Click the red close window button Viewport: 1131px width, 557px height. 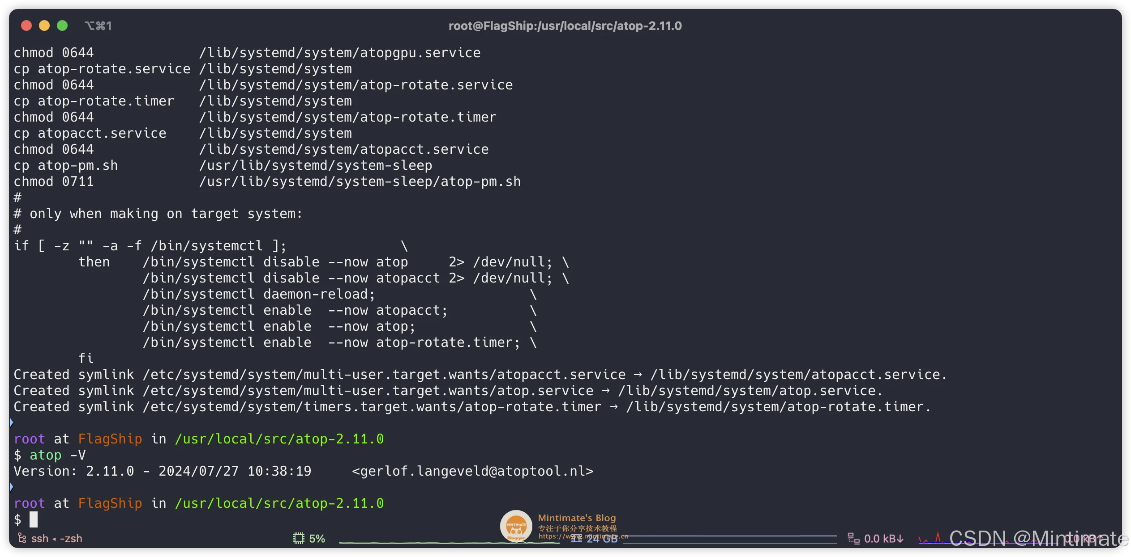click(x=26, y=26)
